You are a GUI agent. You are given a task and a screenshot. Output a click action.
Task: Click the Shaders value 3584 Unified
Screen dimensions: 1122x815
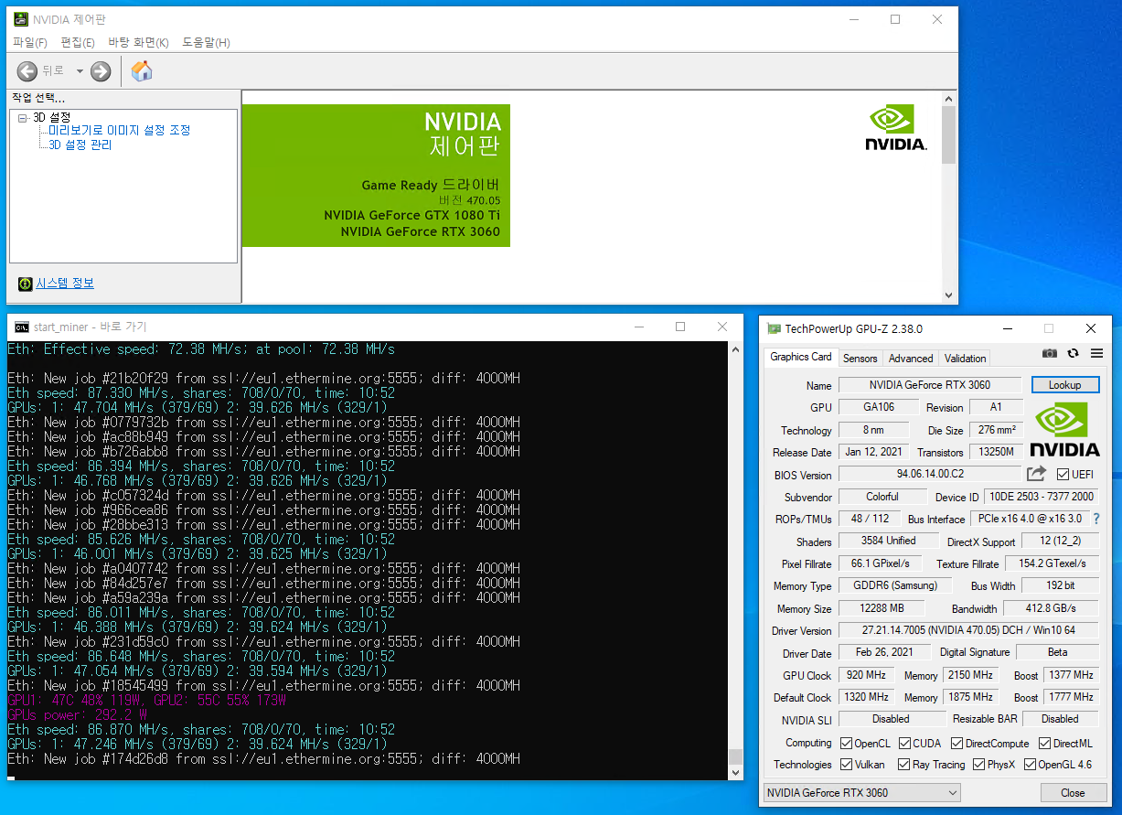click(888, 542)
